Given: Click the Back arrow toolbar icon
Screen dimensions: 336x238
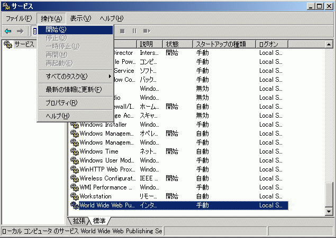Looking at the screenshot, I should point(8,31).
